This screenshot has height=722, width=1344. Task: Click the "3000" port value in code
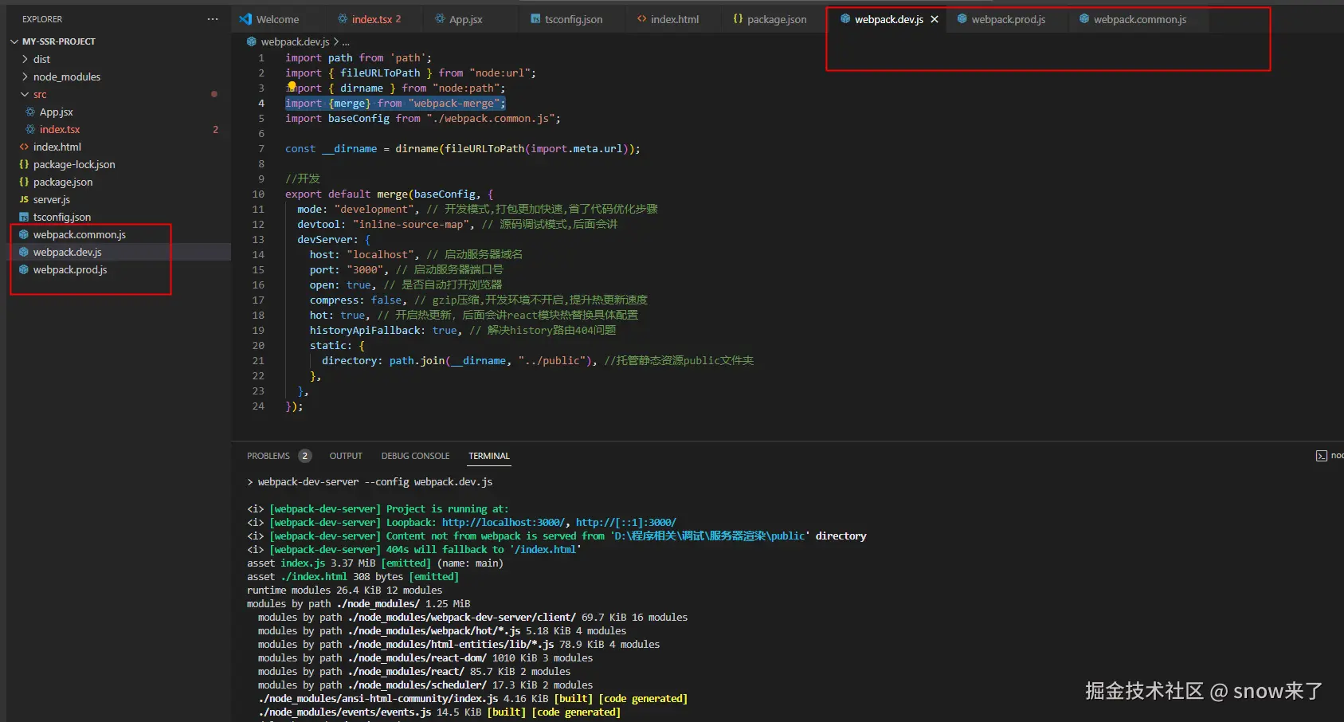click(x=365, y=269)
